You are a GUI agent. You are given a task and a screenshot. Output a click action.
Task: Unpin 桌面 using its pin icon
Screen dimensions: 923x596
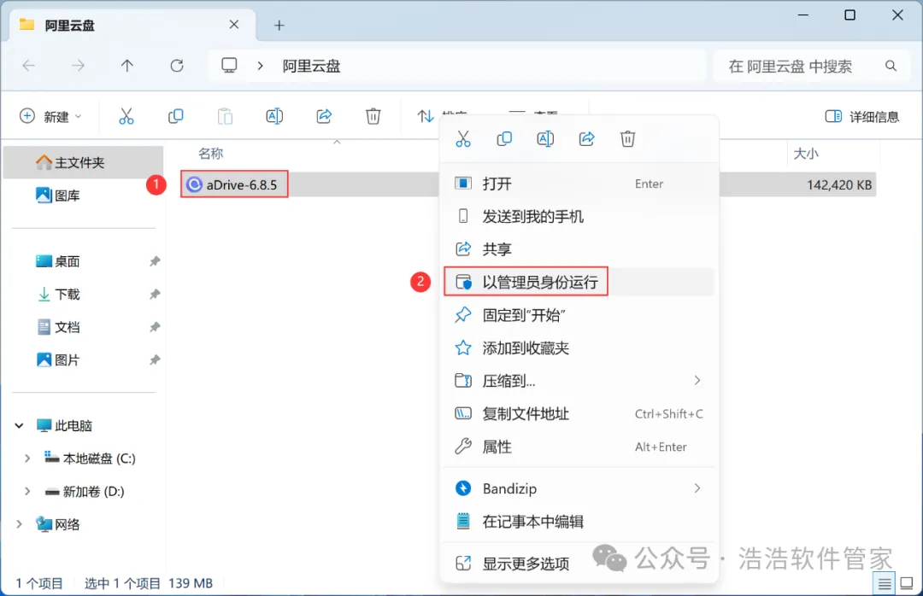[154, 261]
